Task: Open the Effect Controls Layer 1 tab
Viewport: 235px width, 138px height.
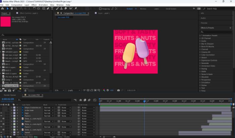Action: 29,13
